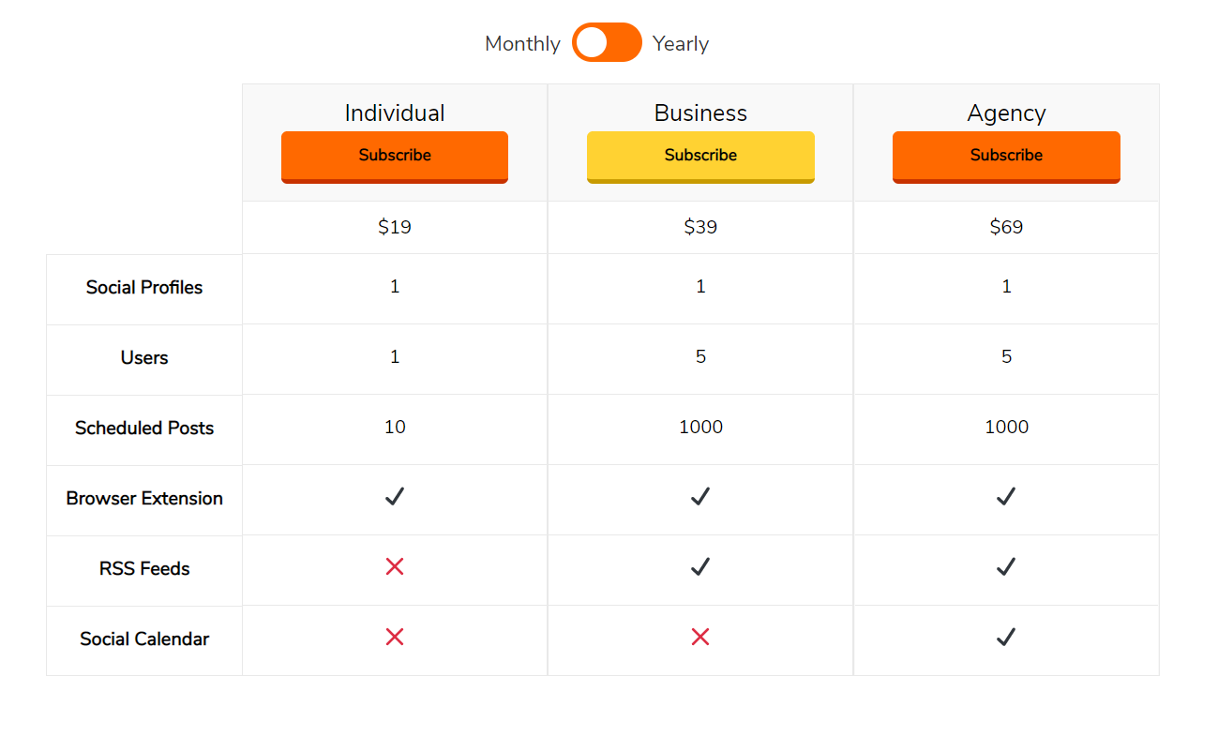The width and height of the screenshot is (1218, 752).
Task: Click the Social Profiles row label
Action: [x=144, y=288]
